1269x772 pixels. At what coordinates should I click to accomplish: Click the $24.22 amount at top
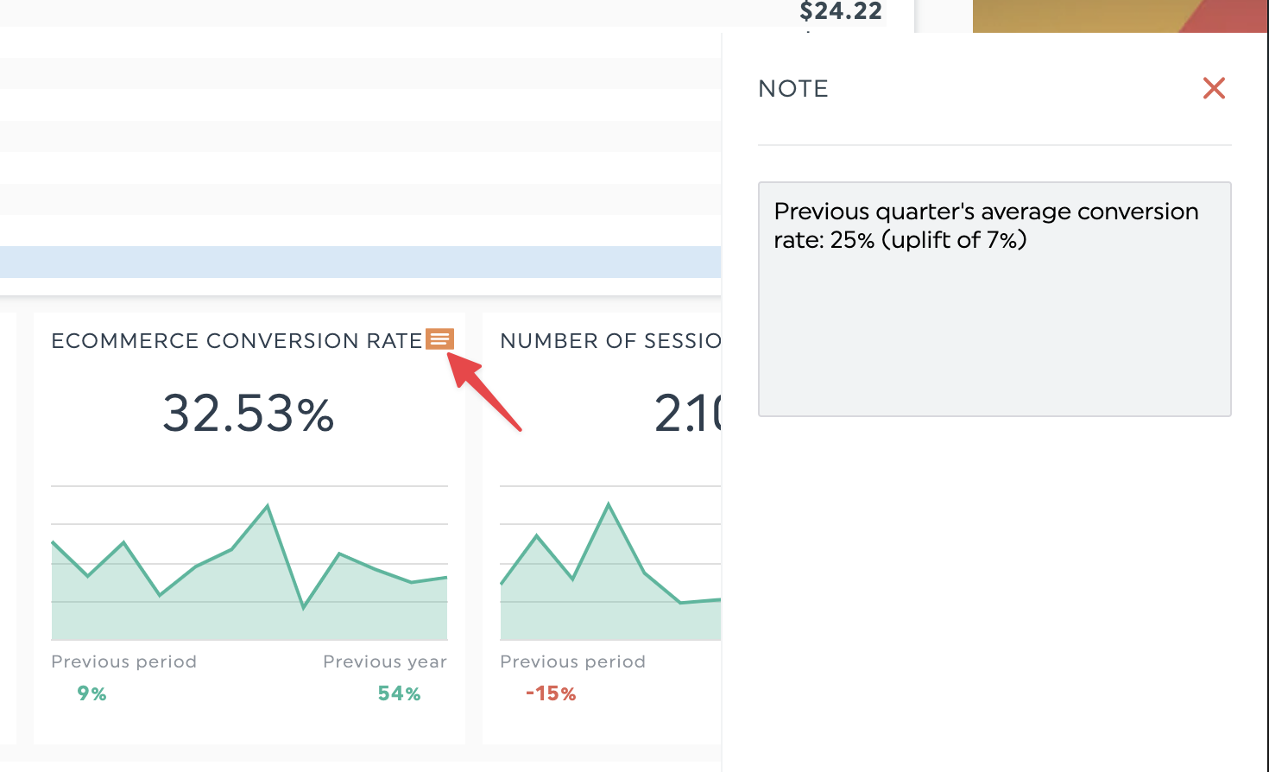pyautogui.click(x=841, y=11)
